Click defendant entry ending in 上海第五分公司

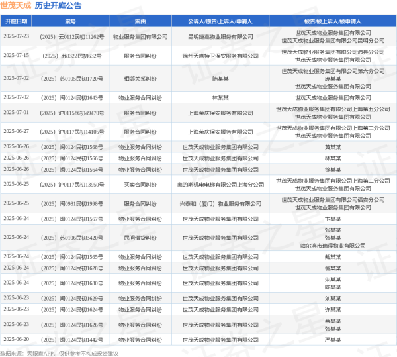333,109
